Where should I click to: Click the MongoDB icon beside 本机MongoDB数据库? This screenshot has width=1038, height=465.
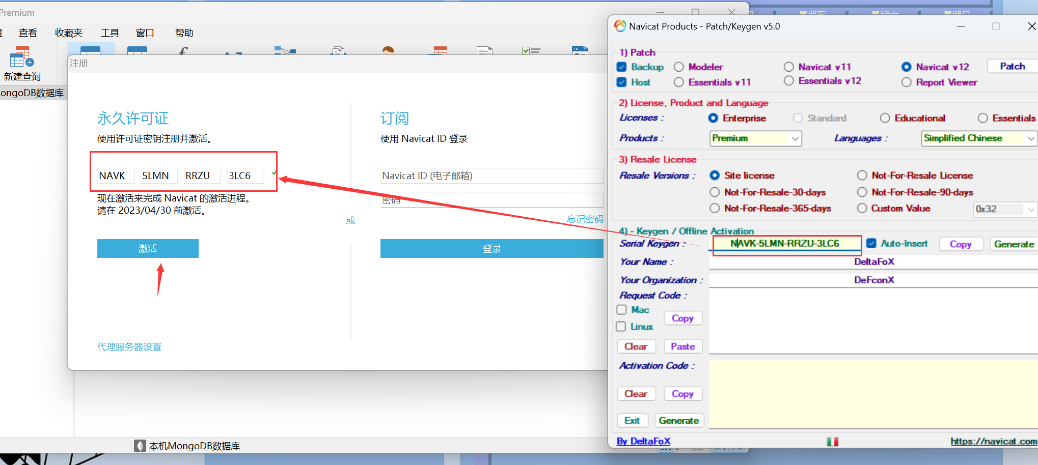[x=140, y=446]
